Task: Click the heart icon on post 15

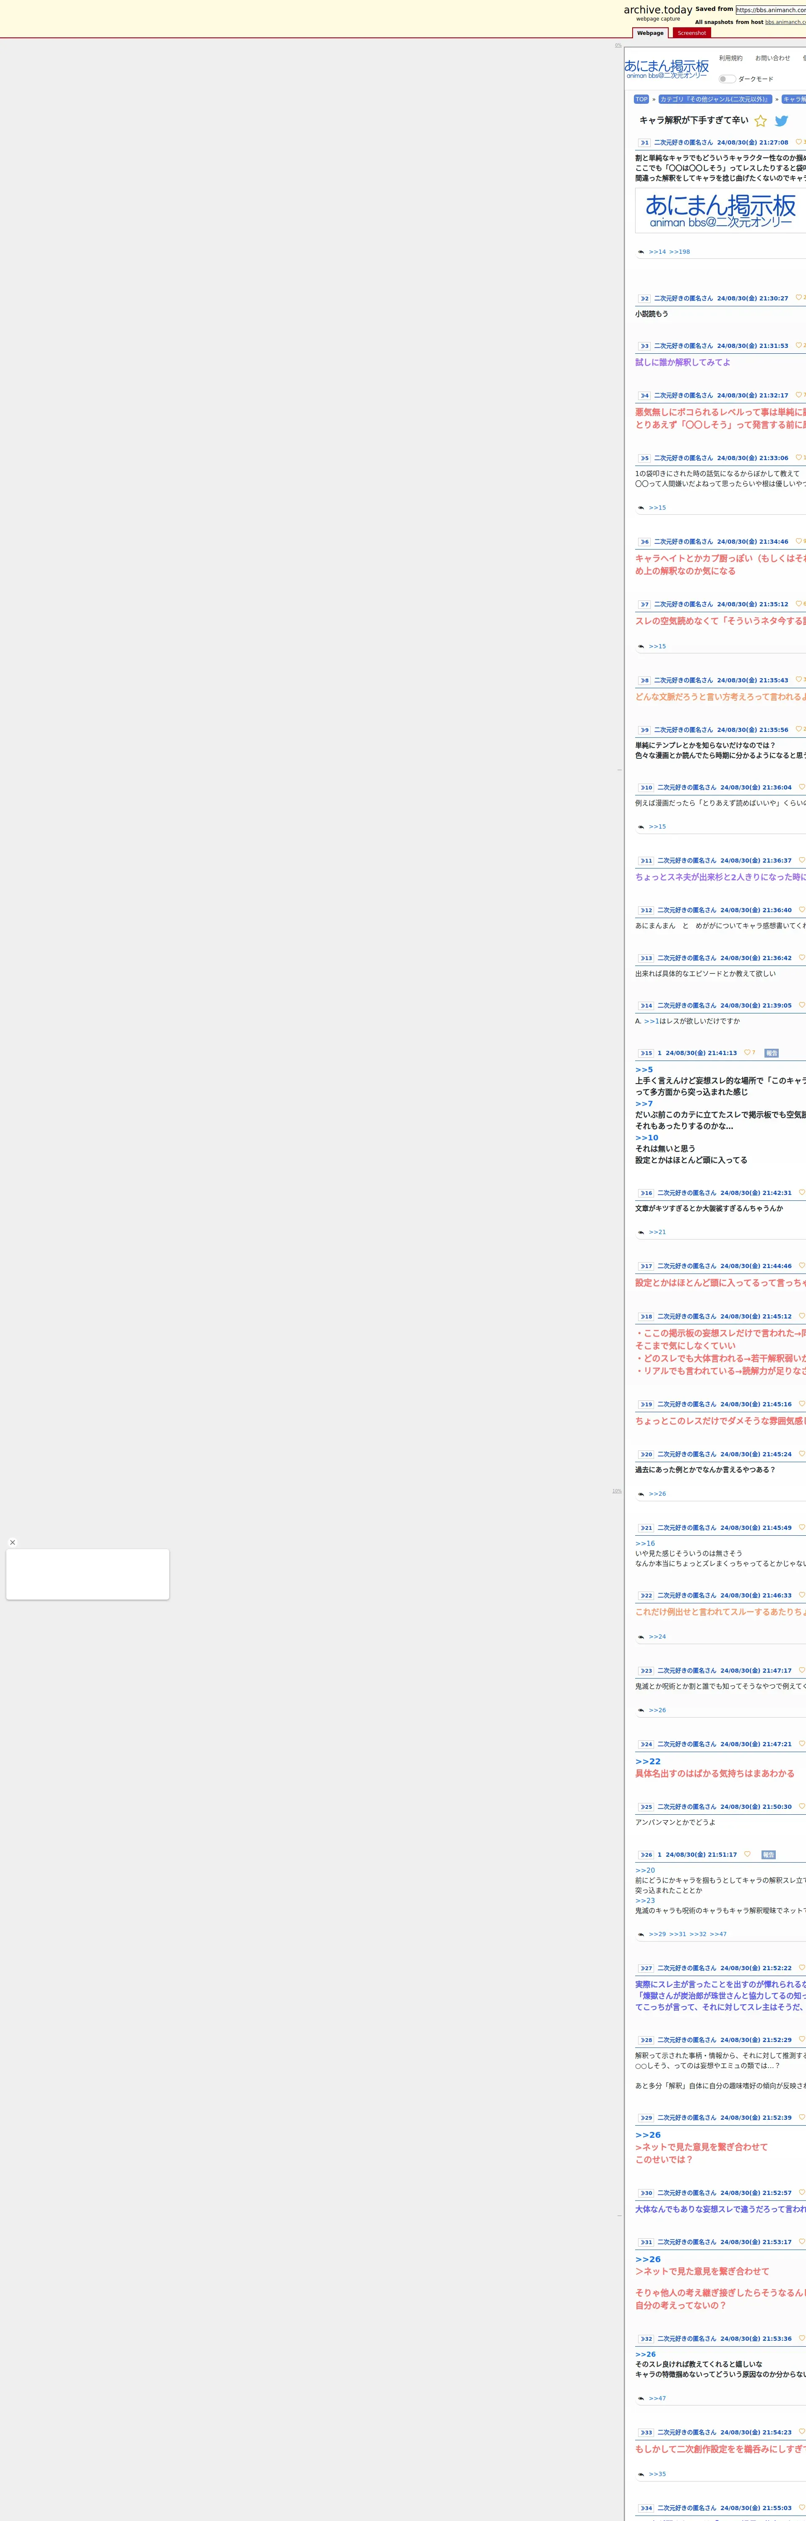Action: tap(747, 1052)
